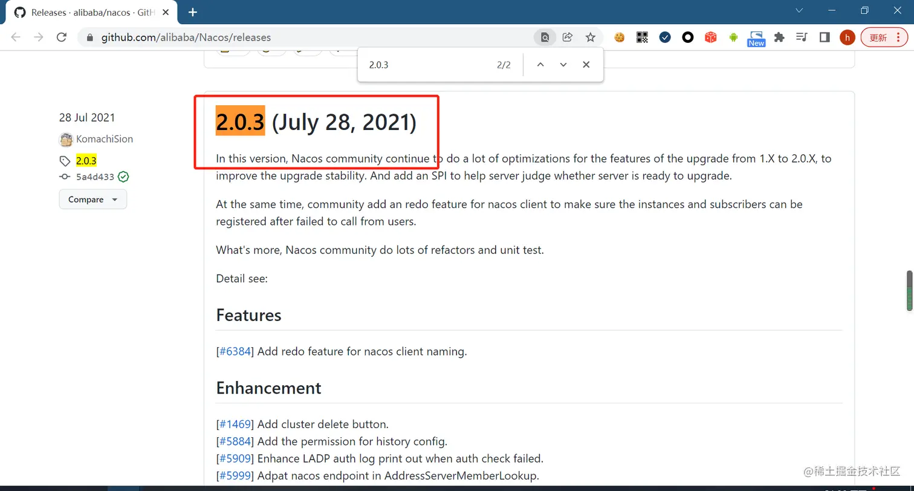Jump to next find result
Viewport: 914px width, 491px height.
tap(563, 65)
